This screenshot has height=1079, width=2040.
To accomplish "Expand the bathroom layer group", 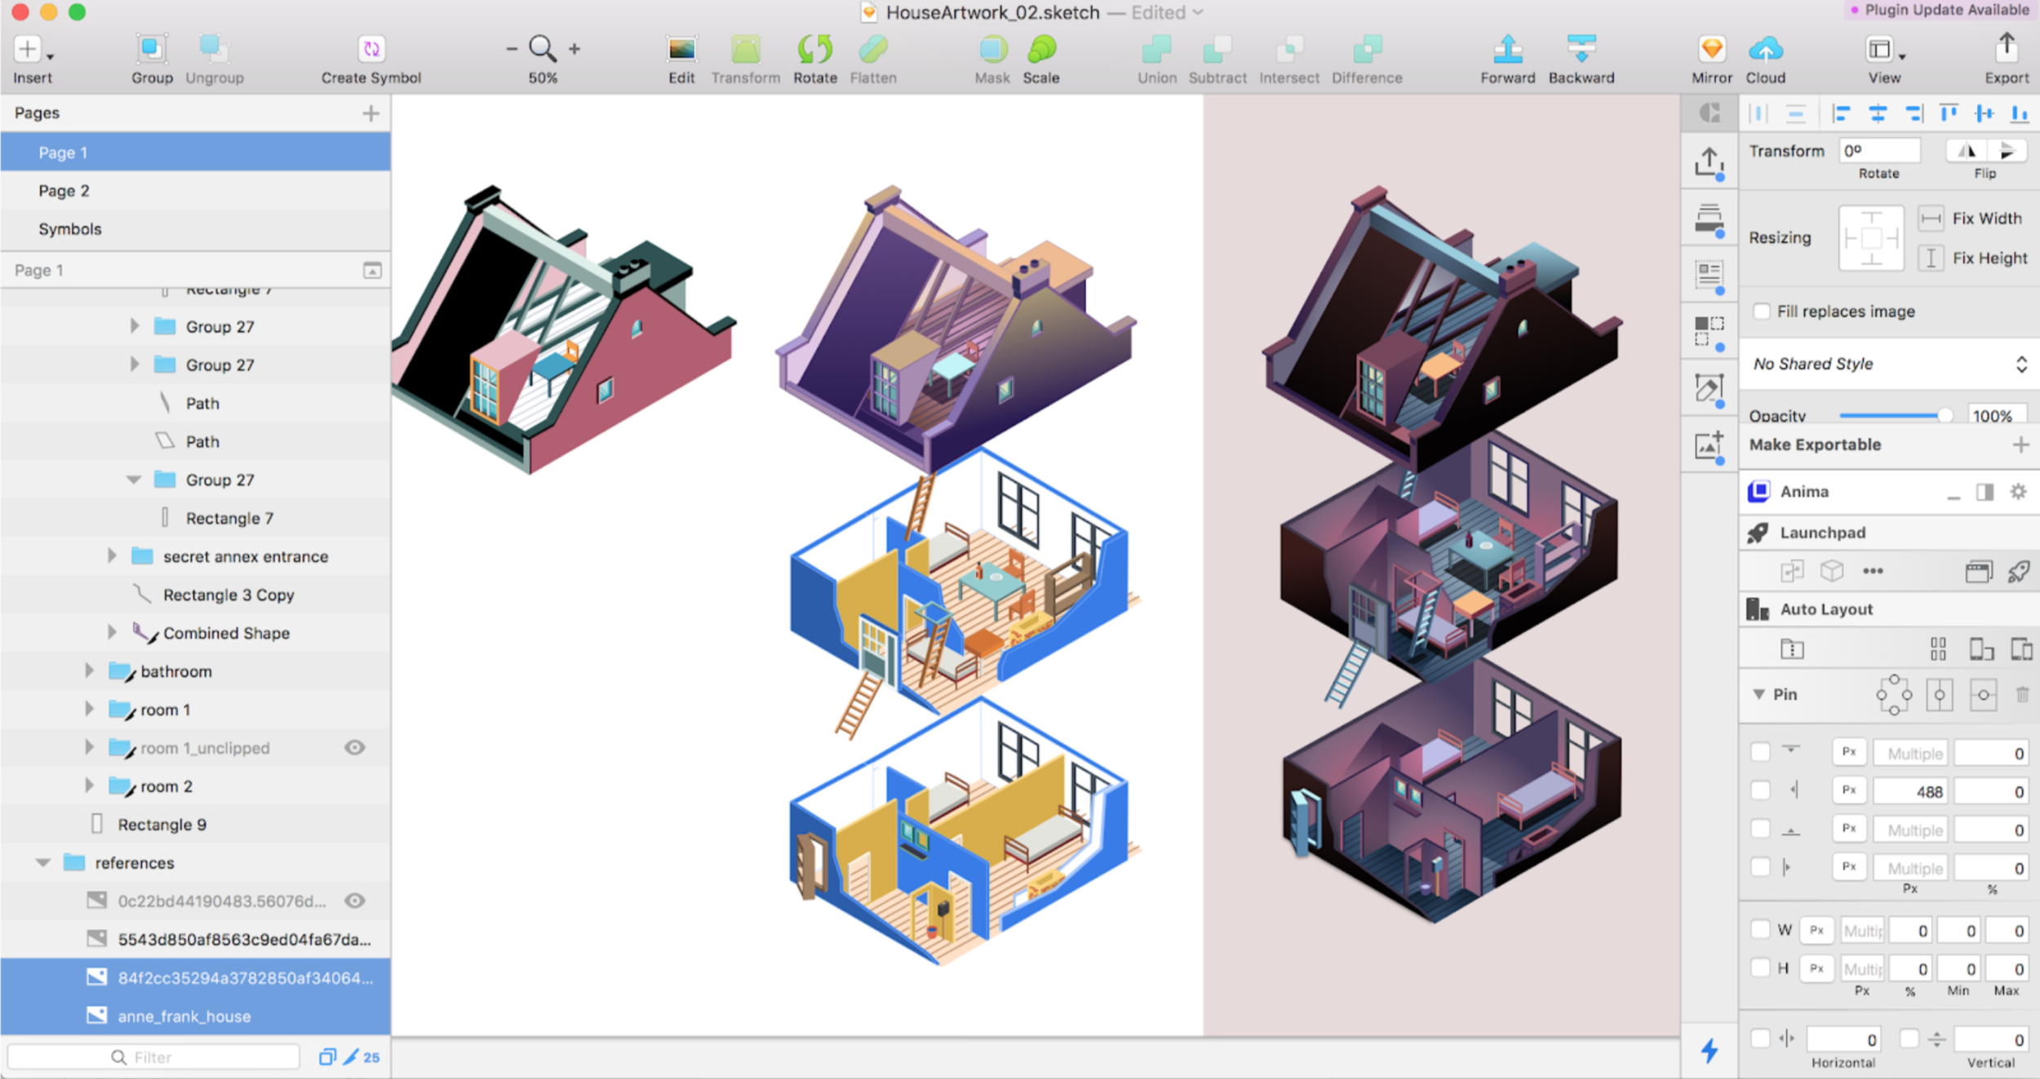I will [90, 671].
